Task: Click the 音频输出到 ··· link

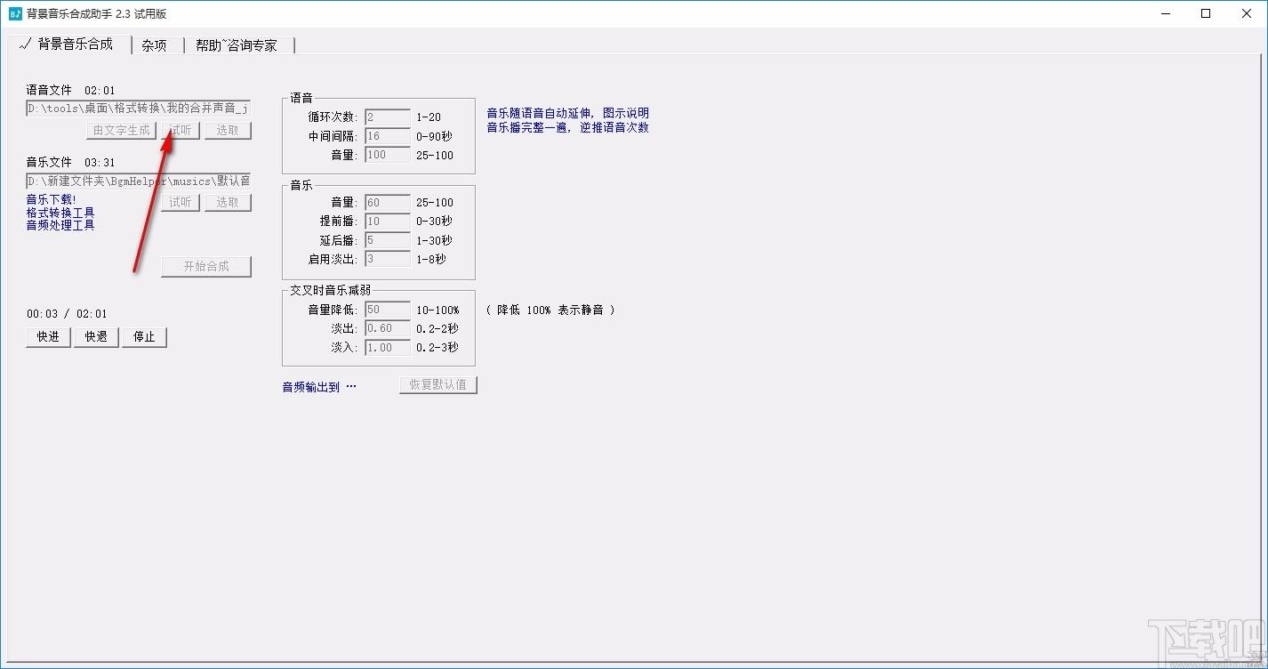Action: pyautogui.click(x=319, y=387)
